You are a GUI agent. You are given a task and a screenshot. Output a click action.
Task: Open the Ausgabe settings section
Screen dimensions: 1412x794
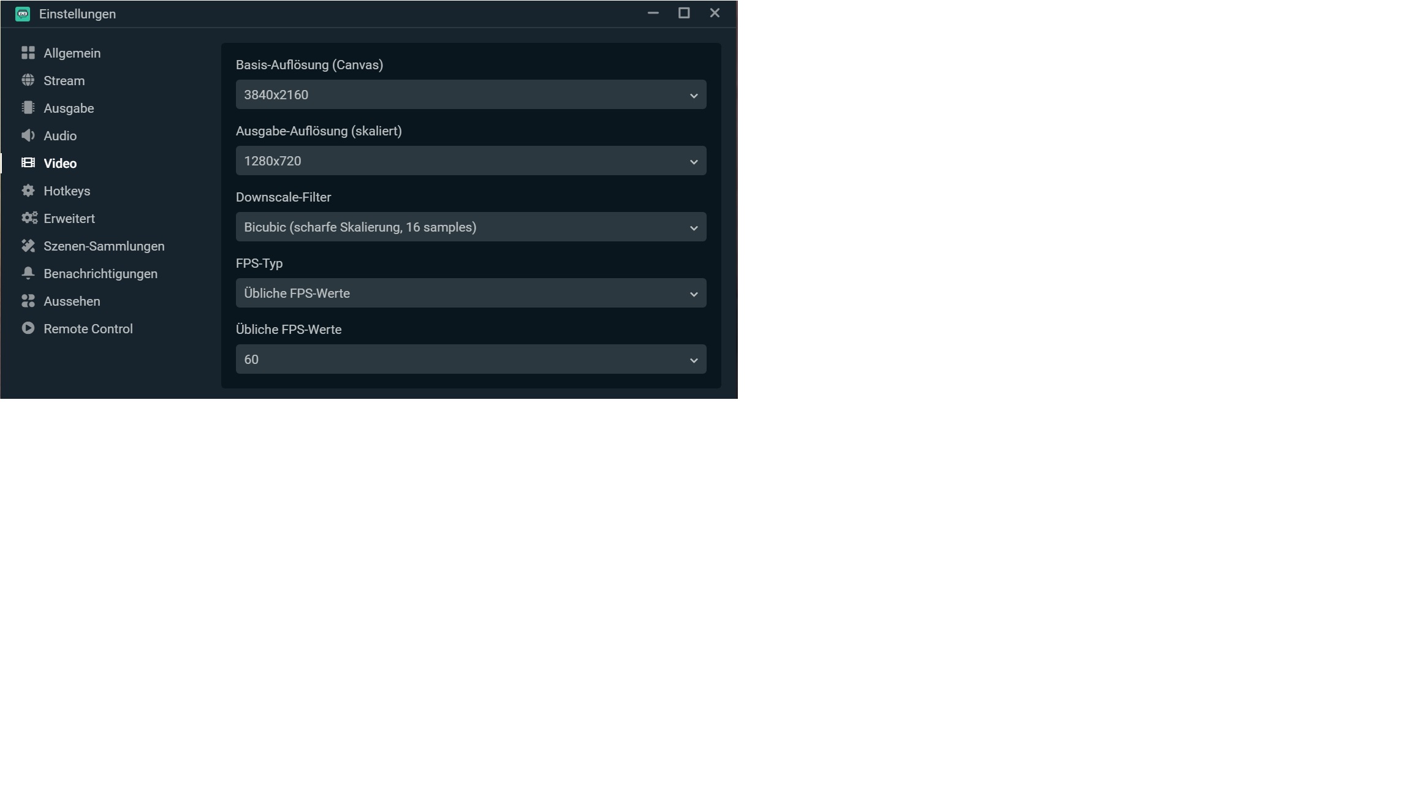(x=69, y=108)
